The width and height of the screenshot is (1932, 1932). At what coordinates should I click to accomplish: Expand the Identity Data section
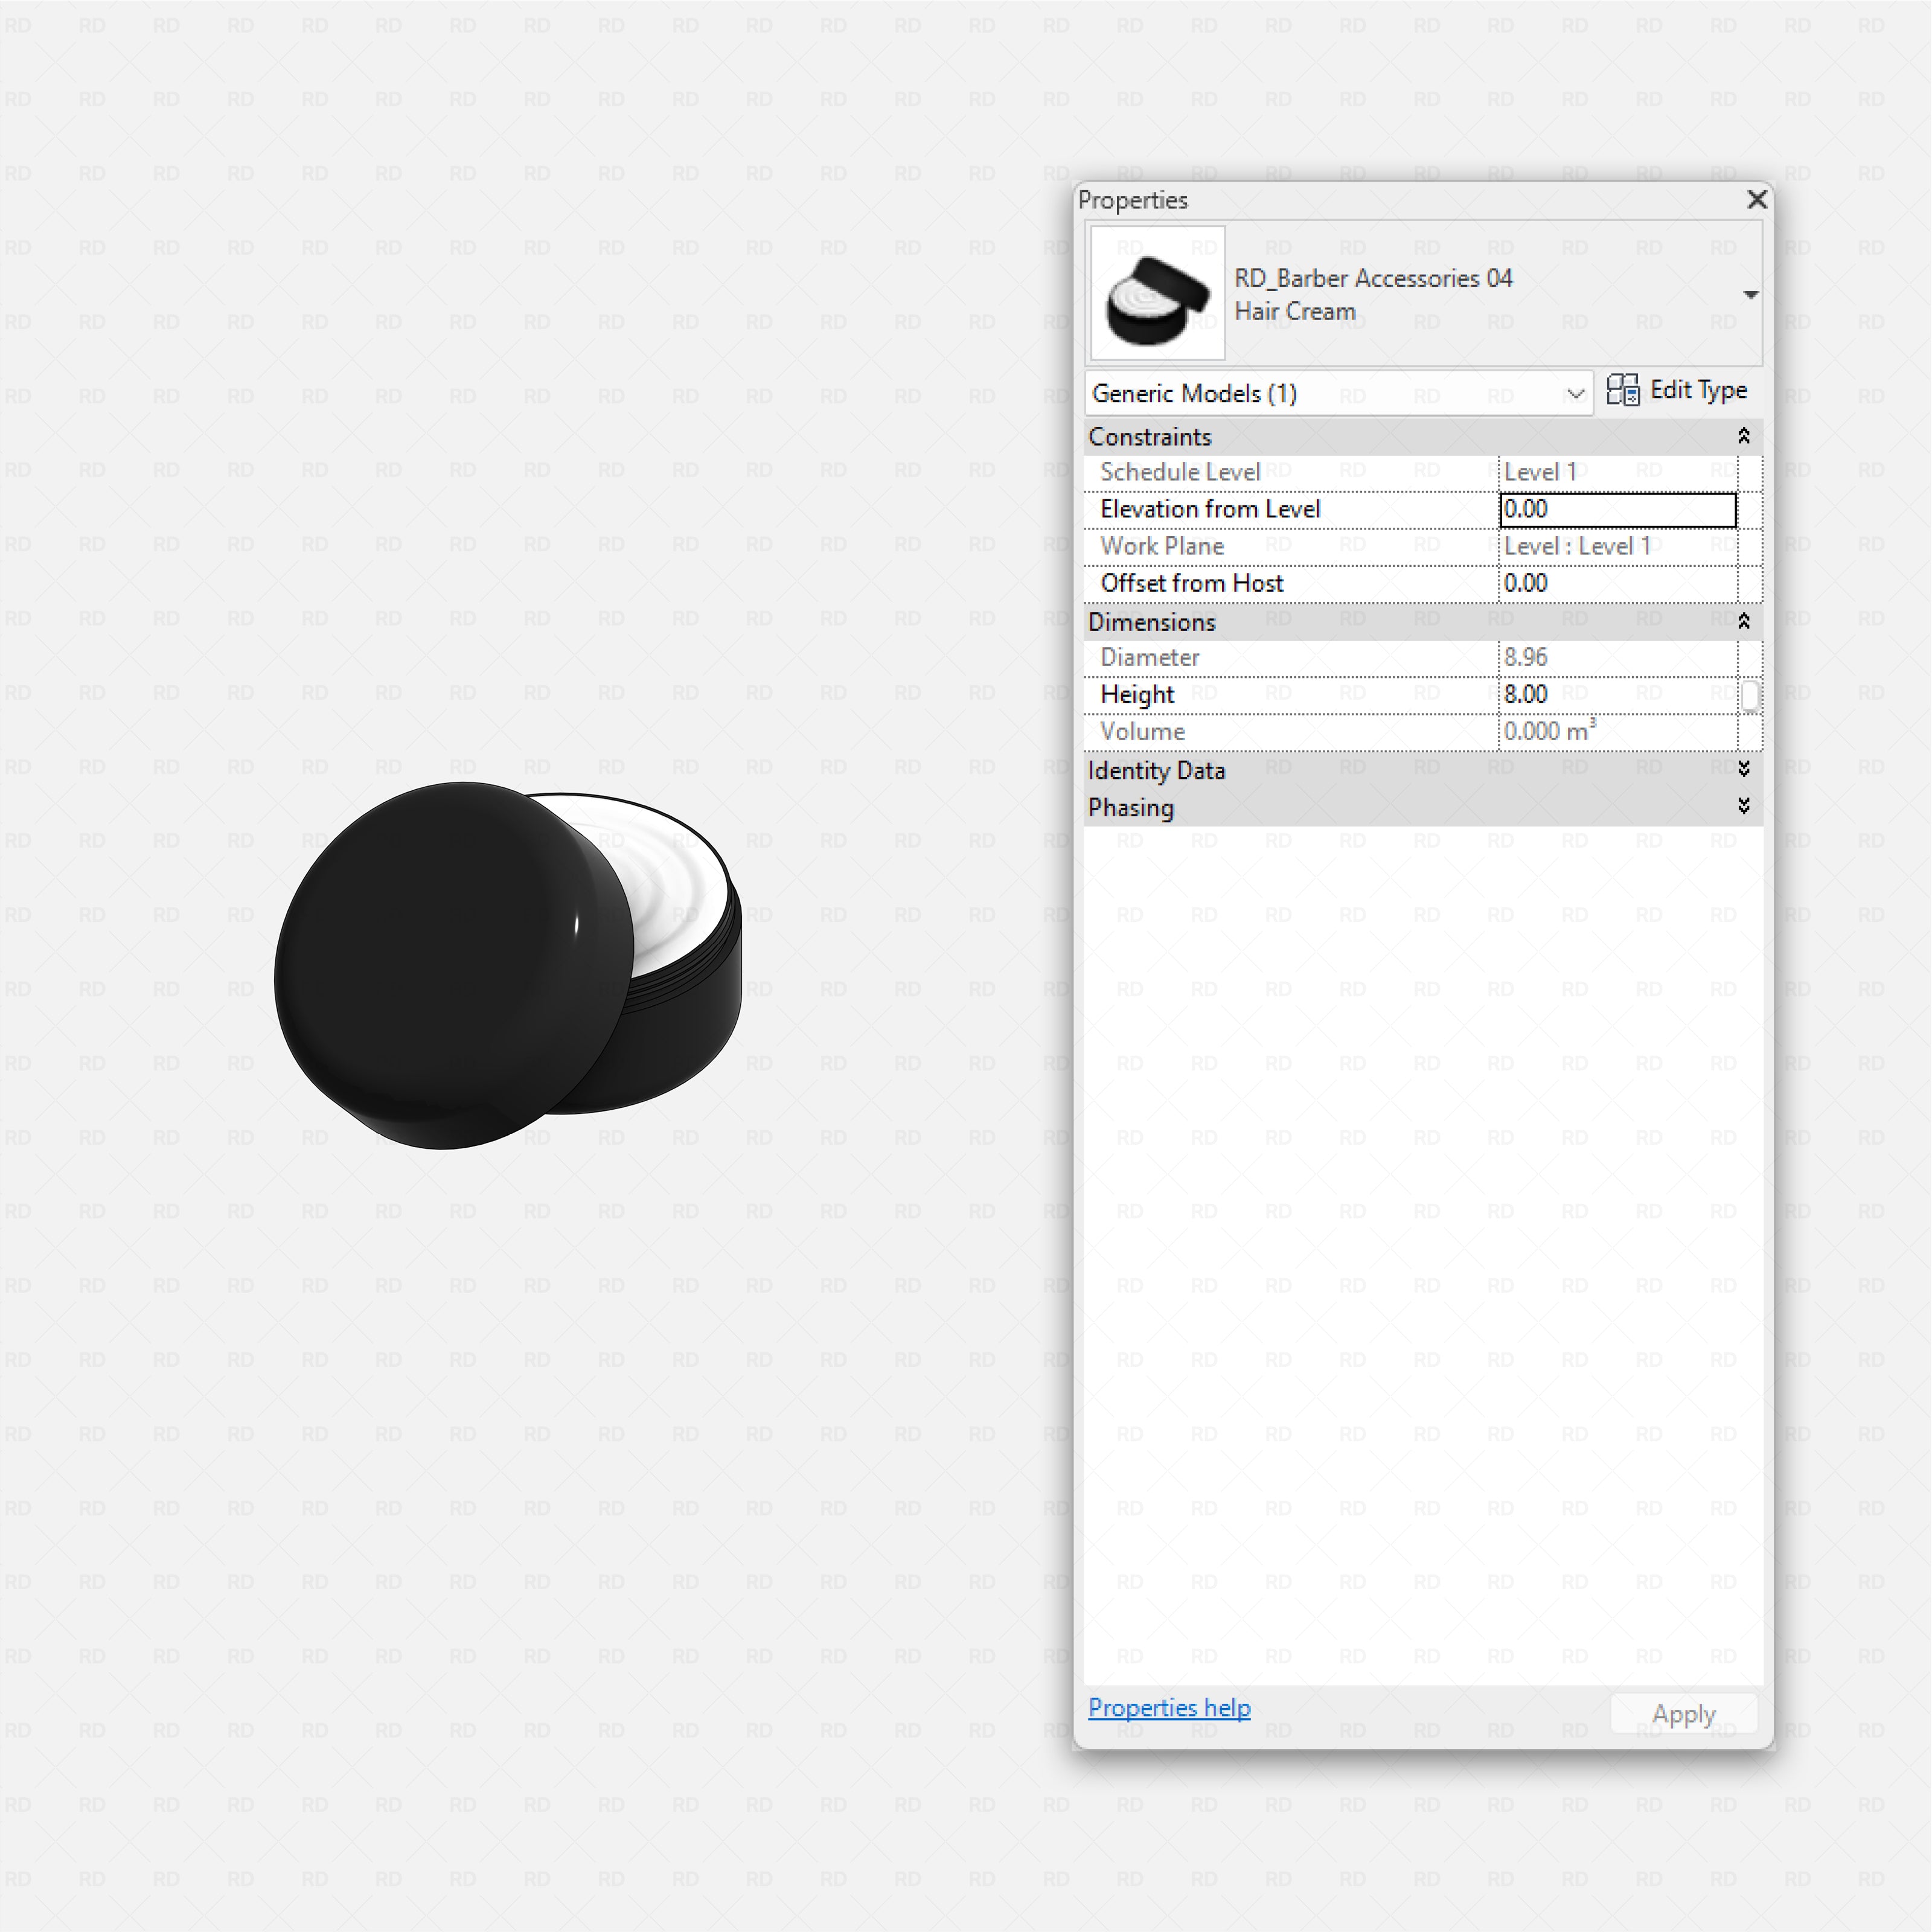[1743, 769]
